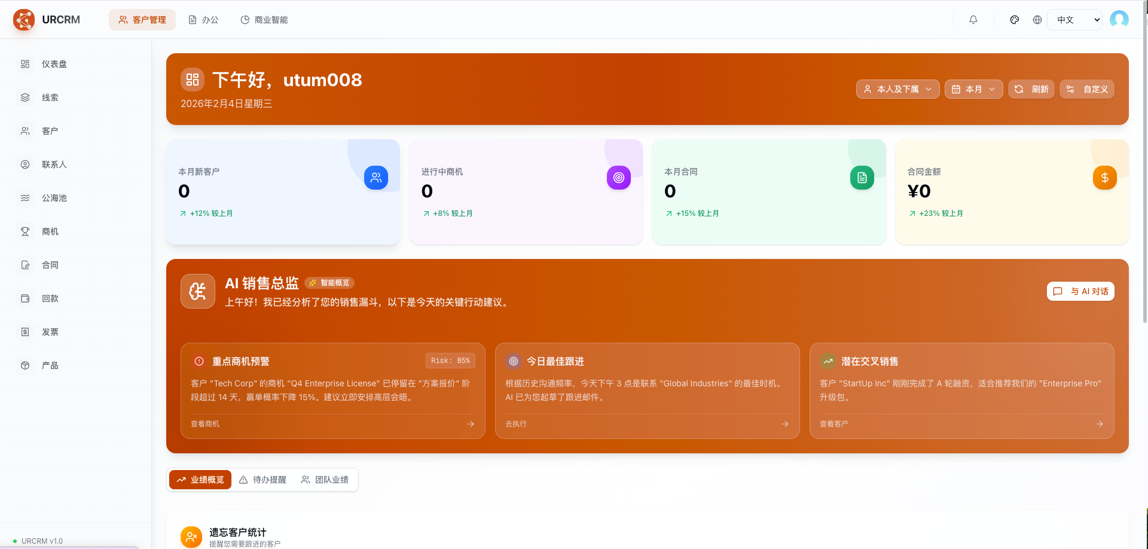Screen dimensions: 1148x549
Task: Click the 刷新 (Refresh) dashboard button
Action: (x=1031, y=89)
